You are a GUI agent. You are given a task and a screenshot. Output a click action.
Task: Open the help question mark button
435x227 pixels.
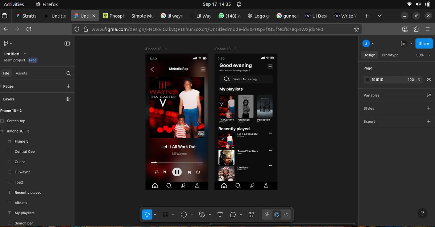[x=422, y=214]
